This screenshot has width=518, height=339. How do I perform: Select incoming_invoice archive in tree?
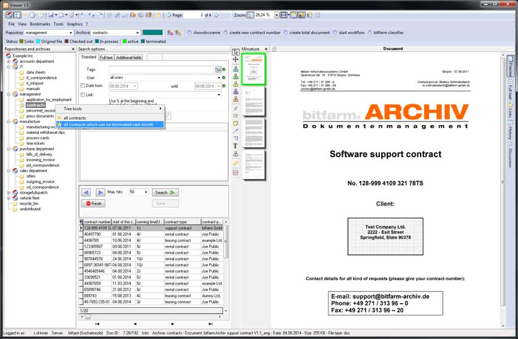point(40,160)
